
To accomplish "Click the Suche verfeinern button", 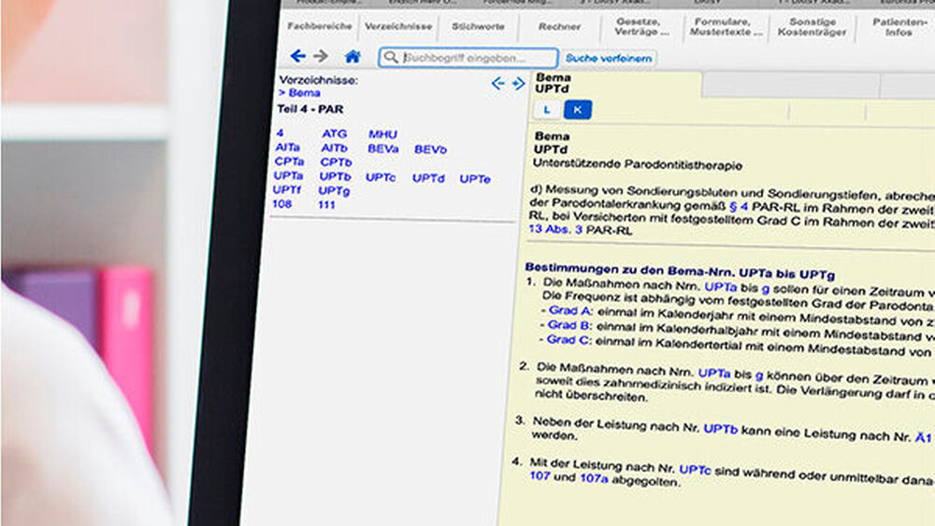I will point(610,58).
